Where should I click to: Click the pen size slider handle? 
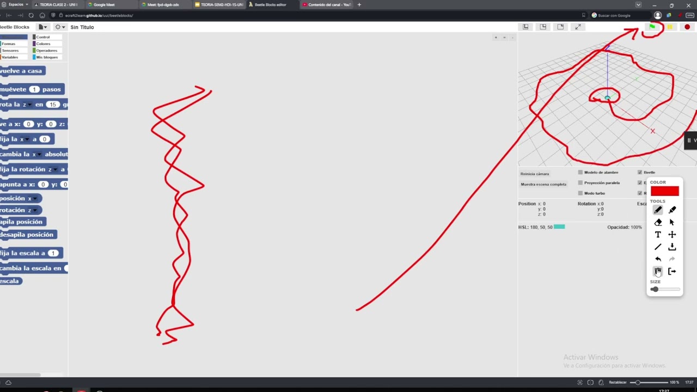click(x=655, y=289)
